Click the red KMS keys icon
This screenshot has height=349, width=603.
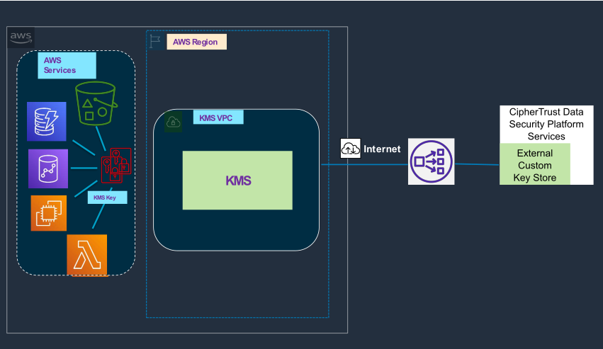click(115, 166)
